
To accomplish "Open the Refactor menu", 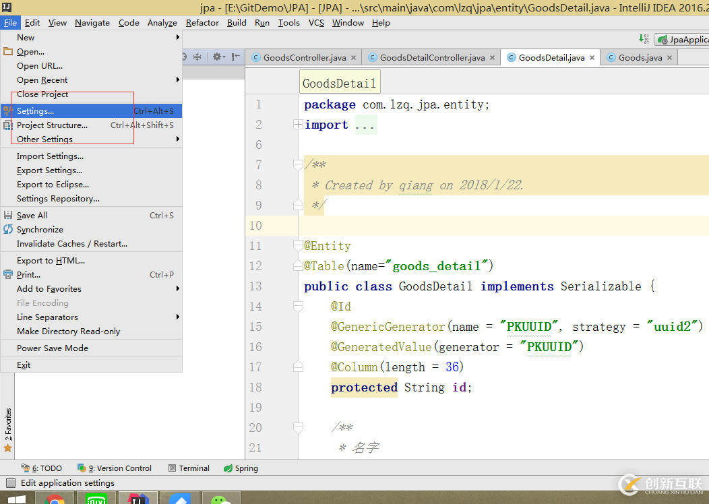I will click(x=202, y=23).
